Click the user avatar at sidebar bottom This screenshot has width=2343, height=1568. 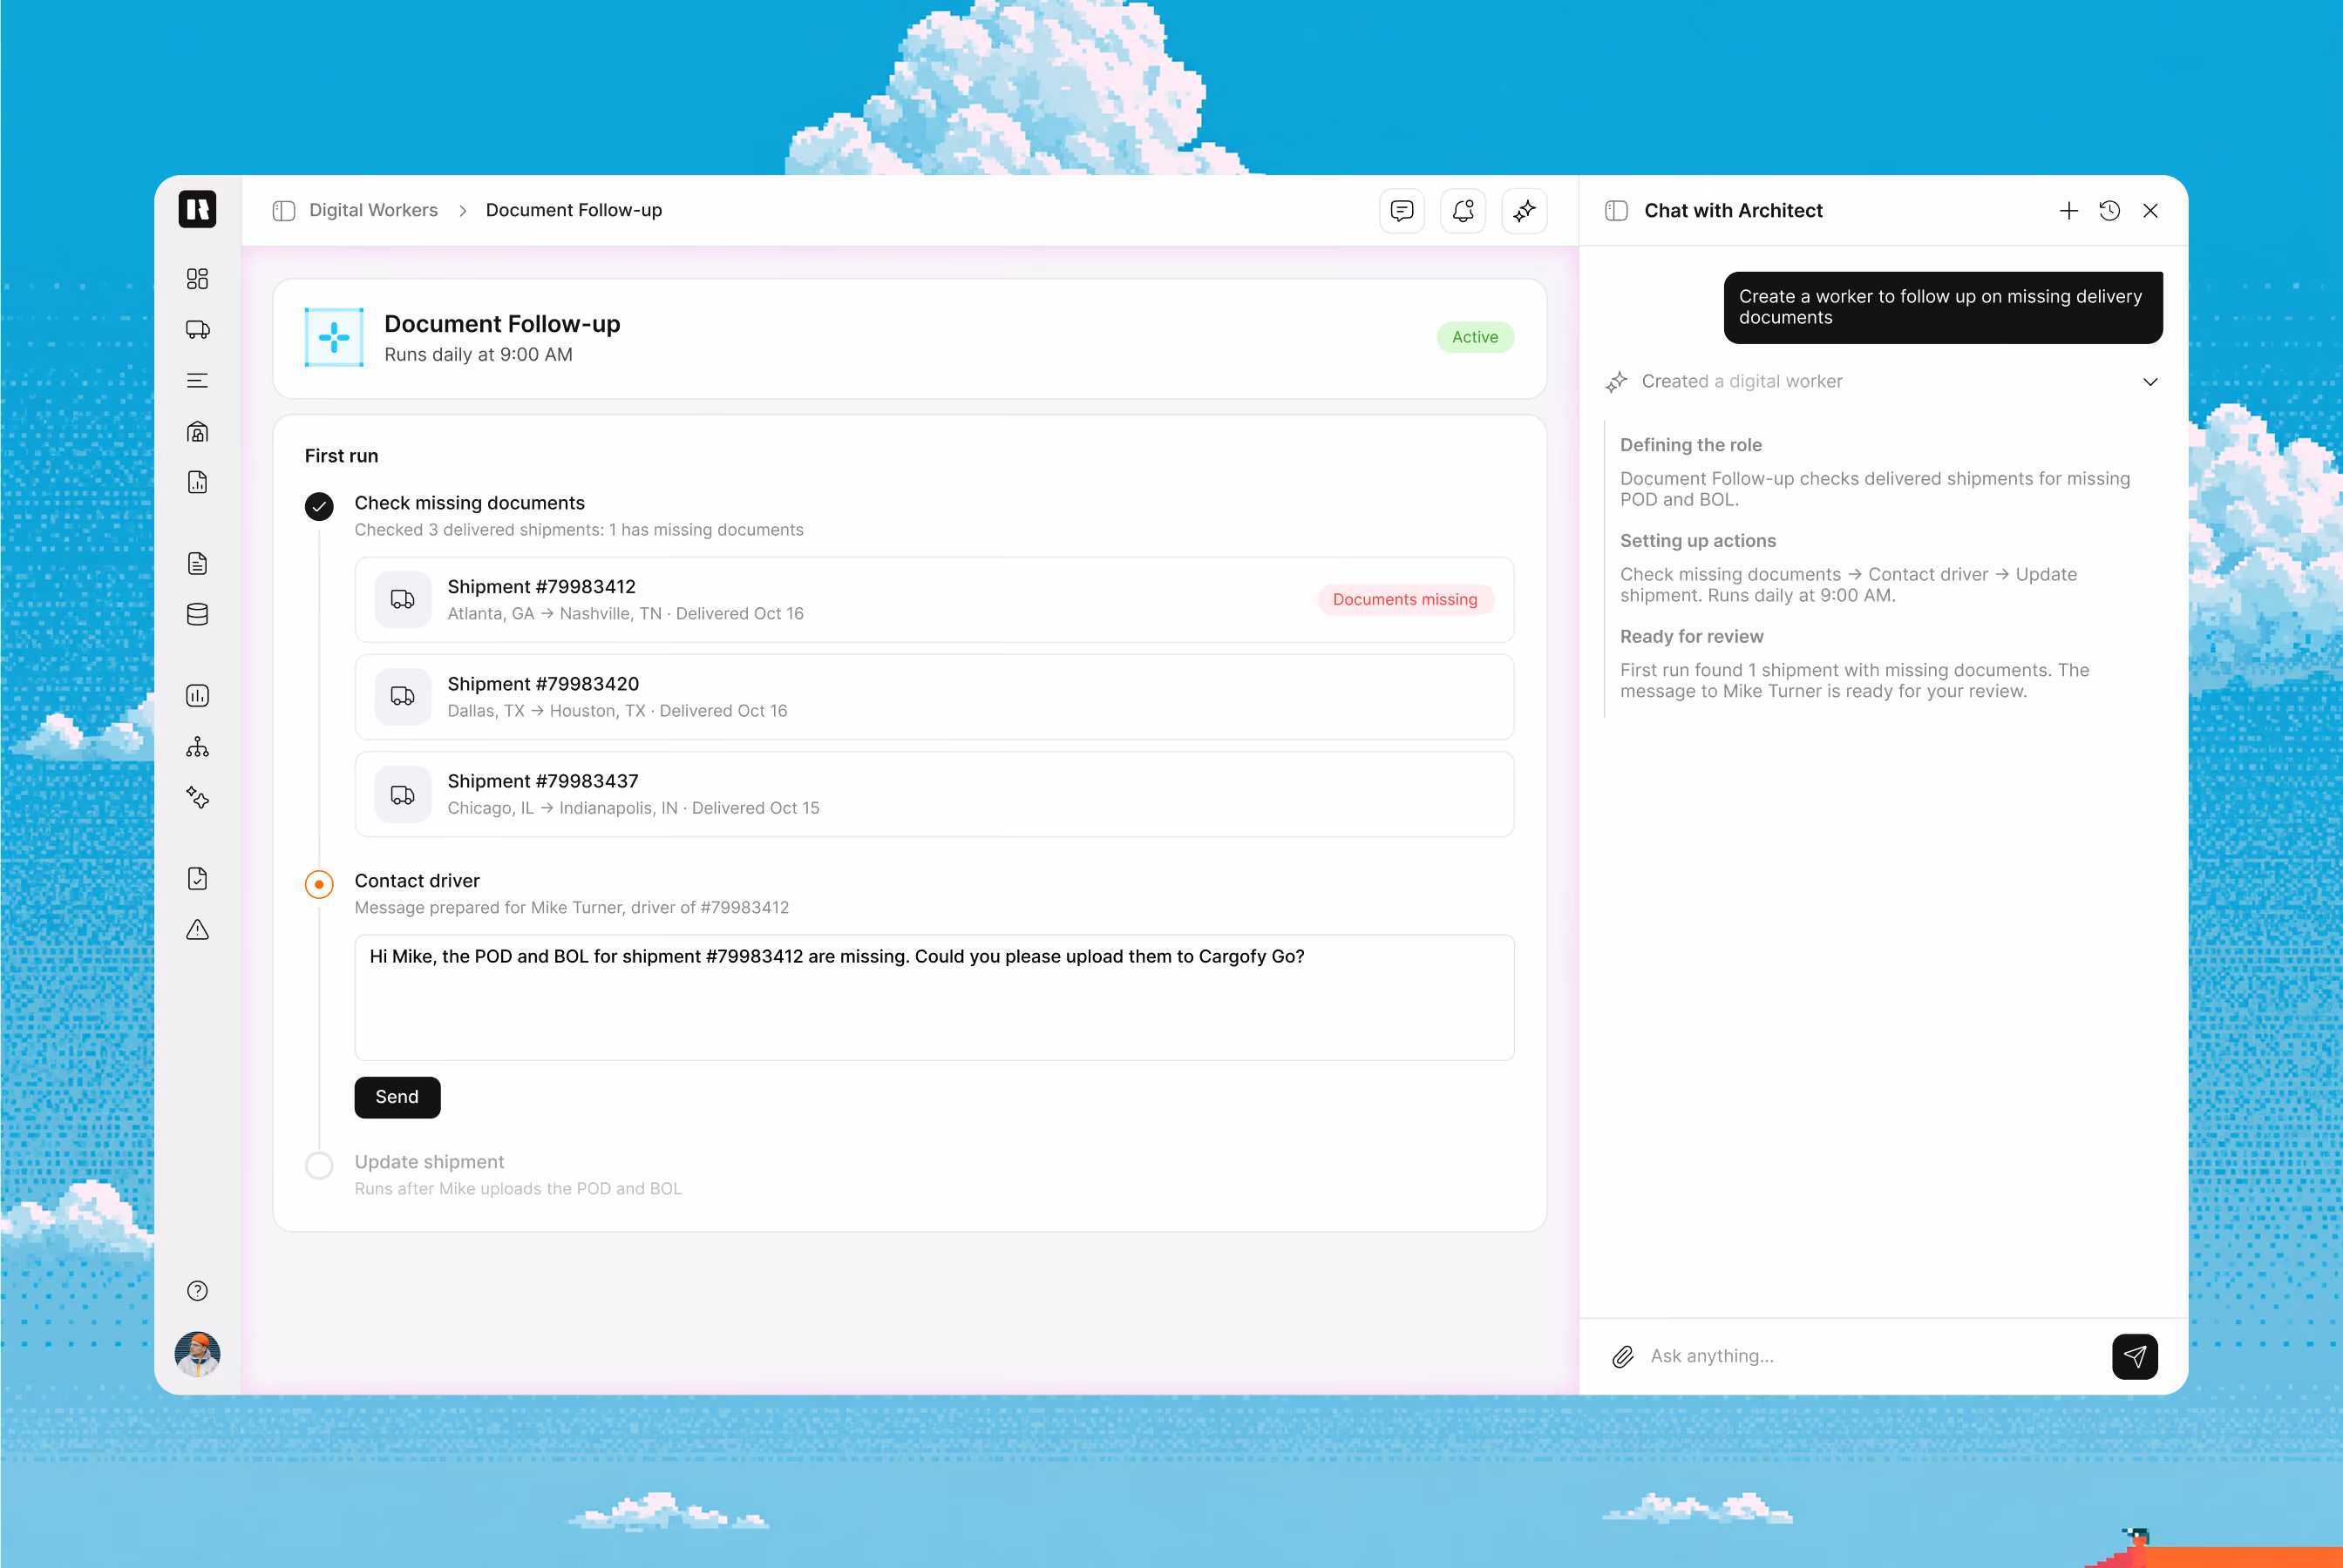(197, 1355)
